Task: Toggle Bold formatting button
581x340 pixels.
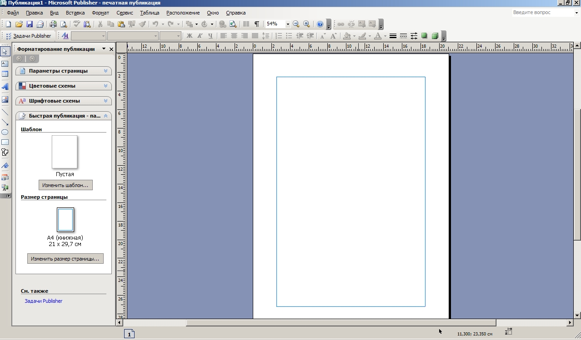Action: 190,36
